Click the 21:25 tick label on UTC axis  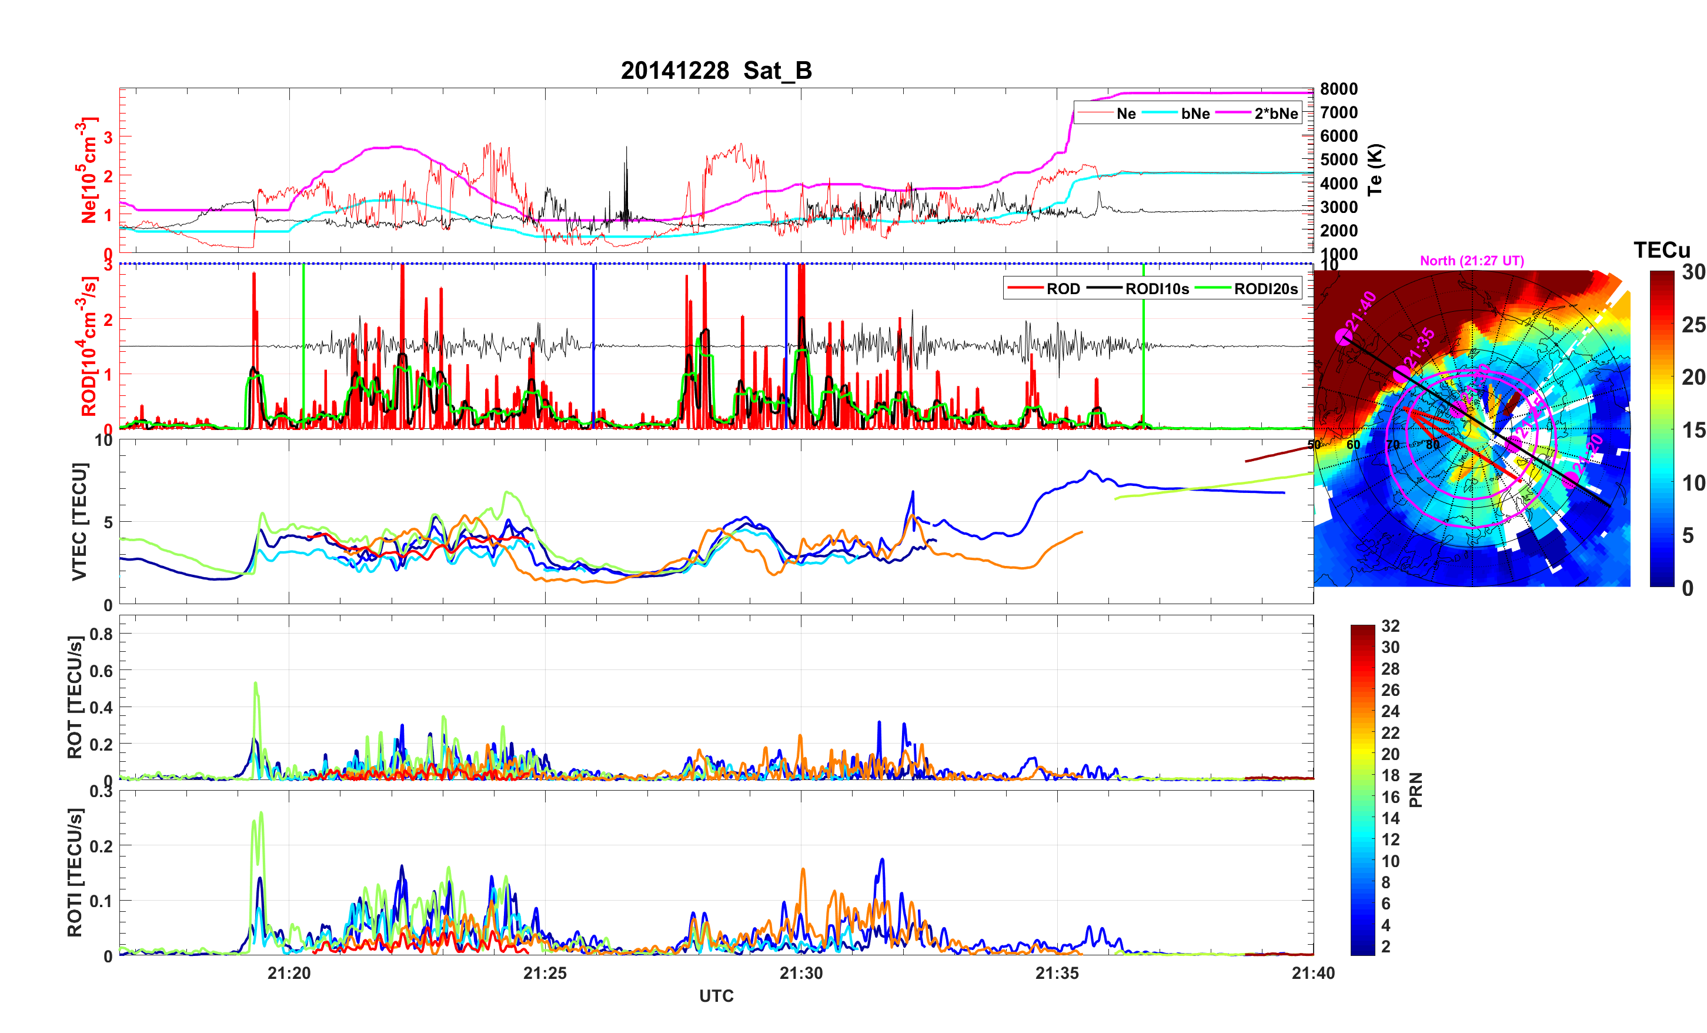(544, 972)
